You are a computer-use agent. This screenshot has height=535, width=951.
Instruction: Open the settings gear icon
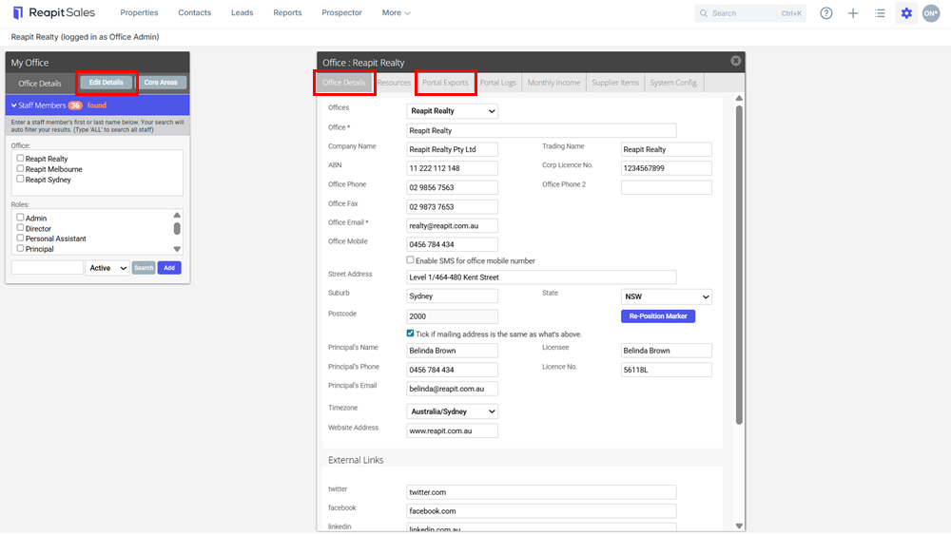pyautogui.click(x=906, y=12)
